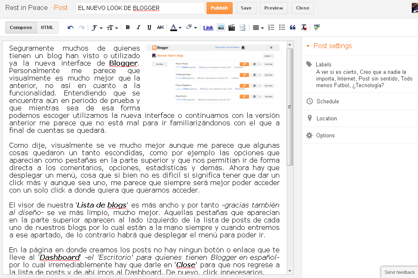
Task: Open the text background highlight color picker
Action: [192, 27]
